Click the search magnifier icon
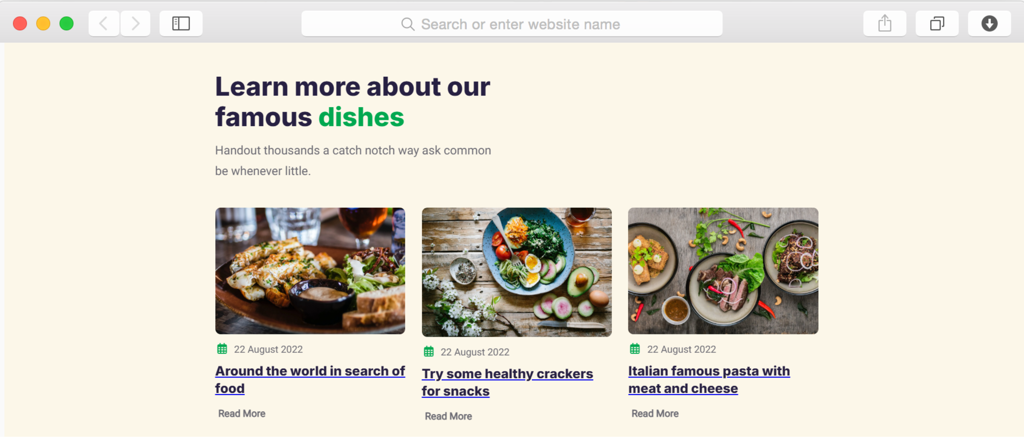 pyautogui.click(x=407, y=24)
